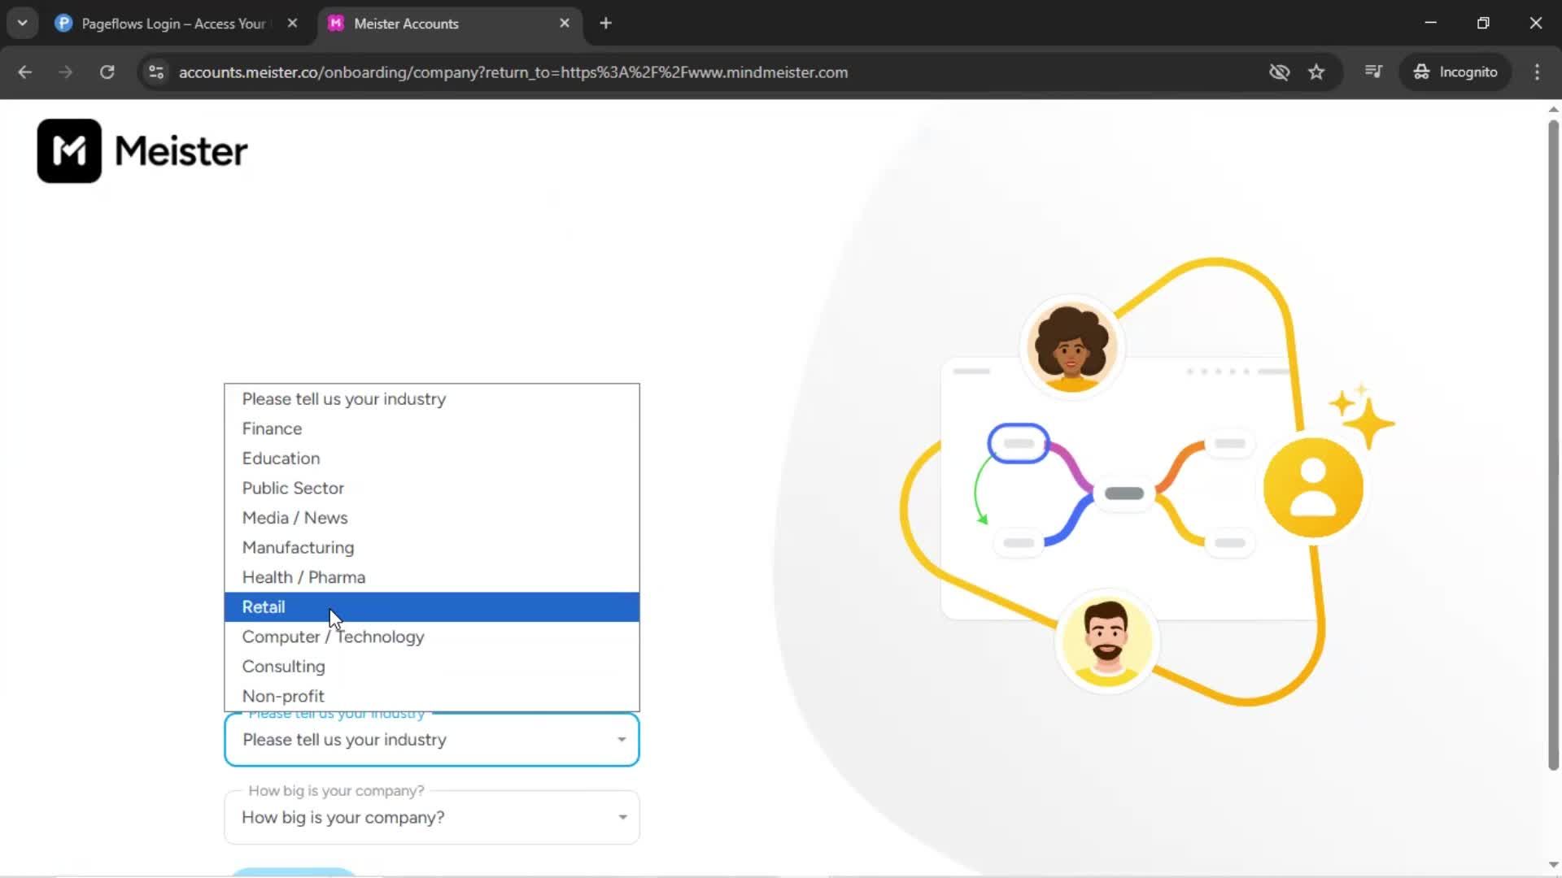Reload the current page
Screen dimensions: 1562x878
coord(107,72)
